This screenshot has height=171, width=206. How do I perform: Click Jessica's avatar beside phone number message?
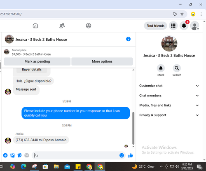click(x=8, y=141)
